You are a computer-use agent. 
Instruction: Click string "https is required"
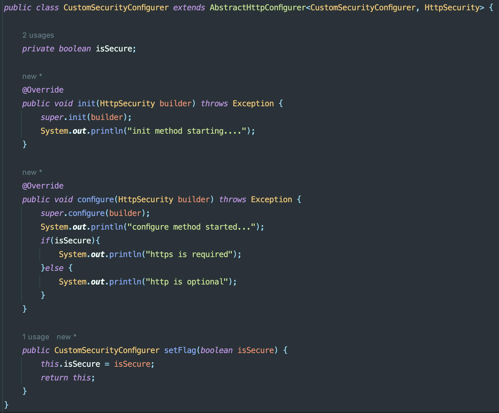(189, 254)
